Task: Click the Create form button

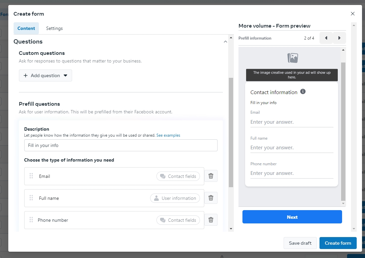Action: tap(338, 243)
